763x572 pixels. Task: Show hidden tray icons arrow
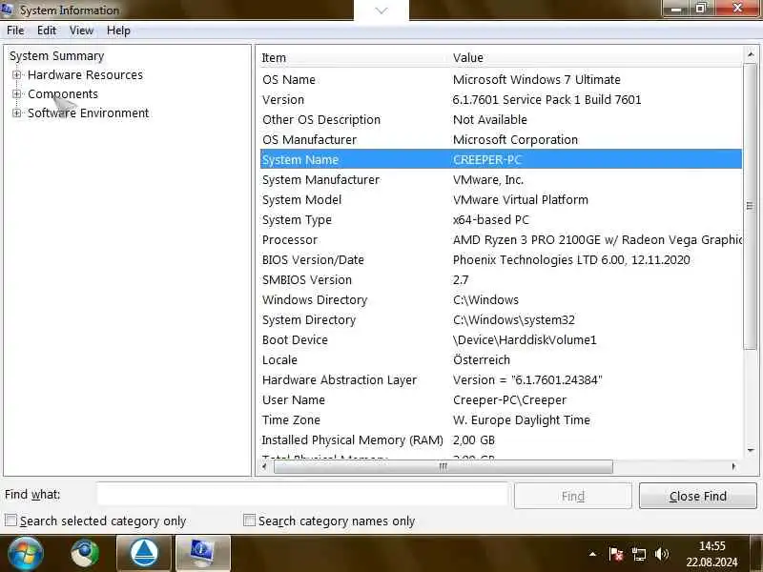coord(592,554)
